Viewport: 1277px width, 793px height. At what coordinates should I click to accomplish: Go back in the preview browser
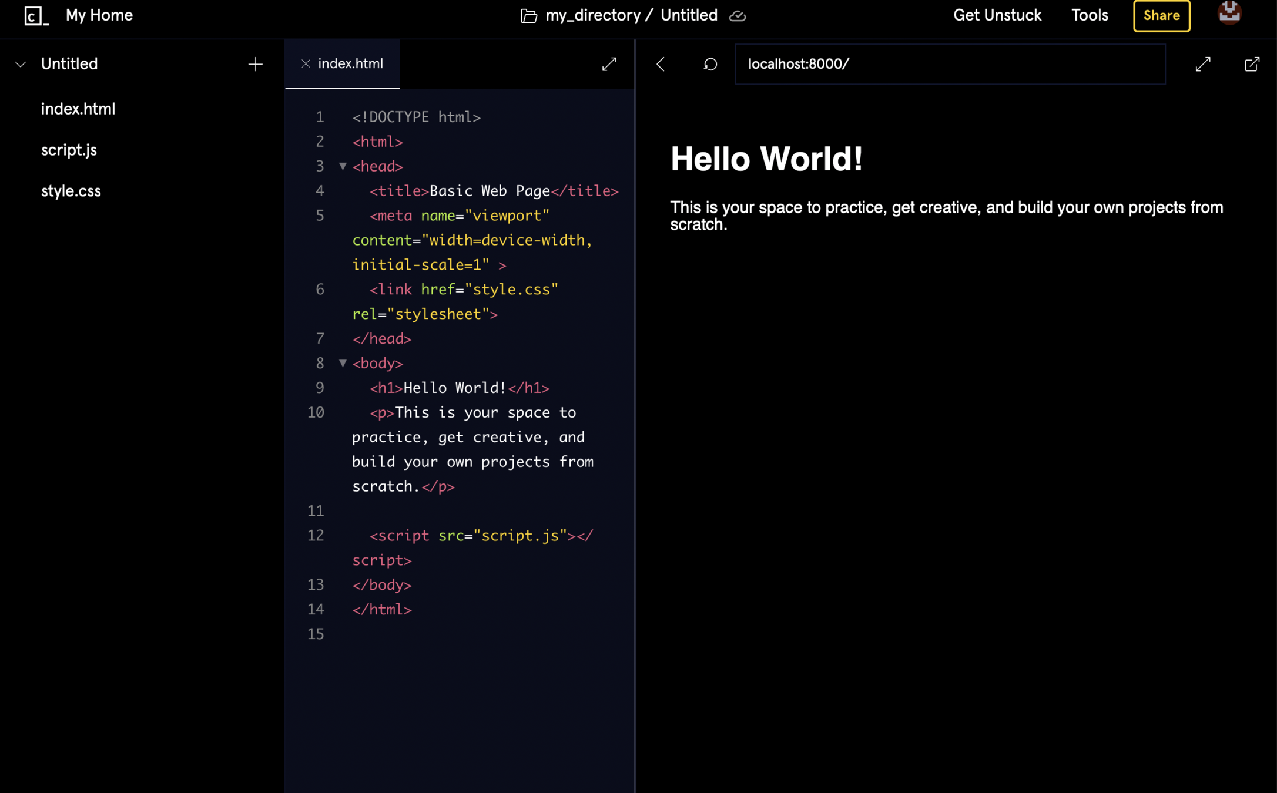pyautogui.click(x=661, y=64)
